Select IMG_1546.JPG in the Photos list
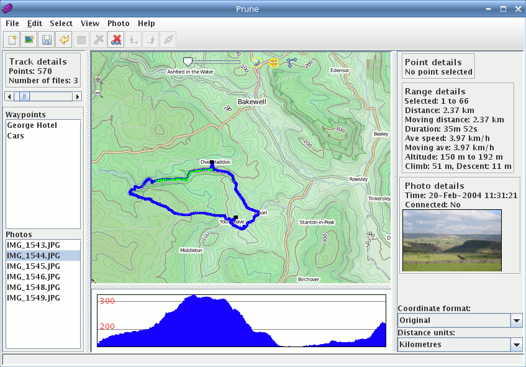 click(34, 277)
